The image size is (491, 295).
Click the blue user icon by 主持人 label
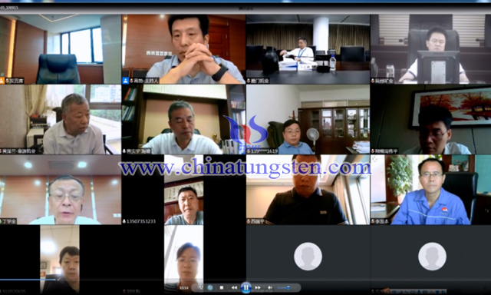125,81
